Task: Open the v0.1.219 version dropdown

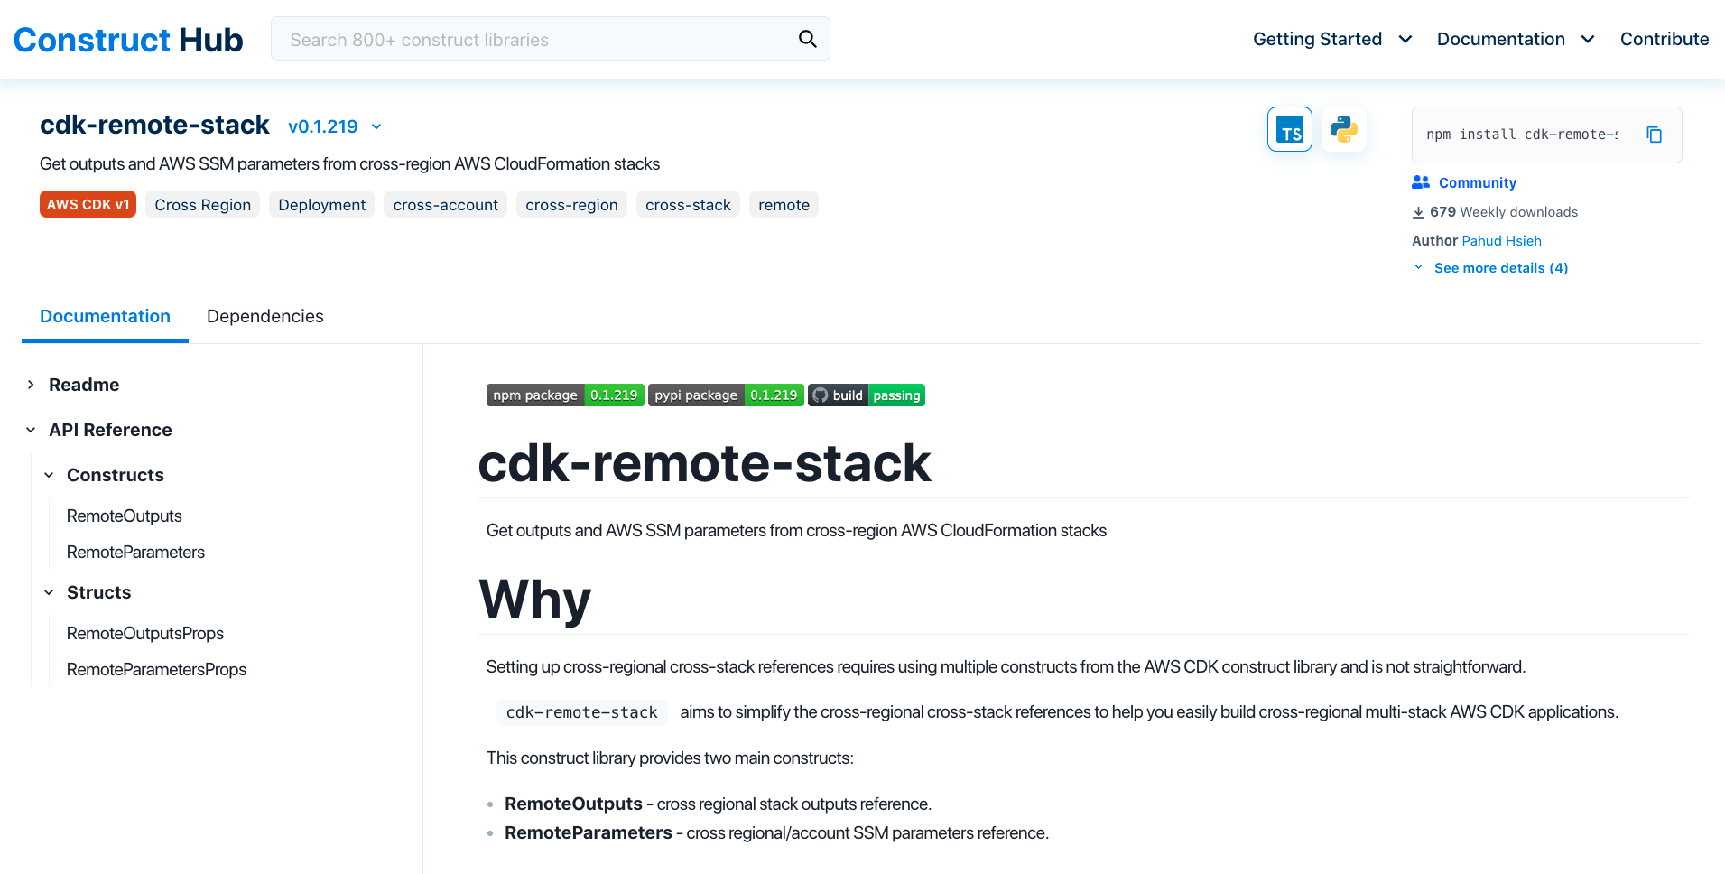Action: (x=334, y=126)
